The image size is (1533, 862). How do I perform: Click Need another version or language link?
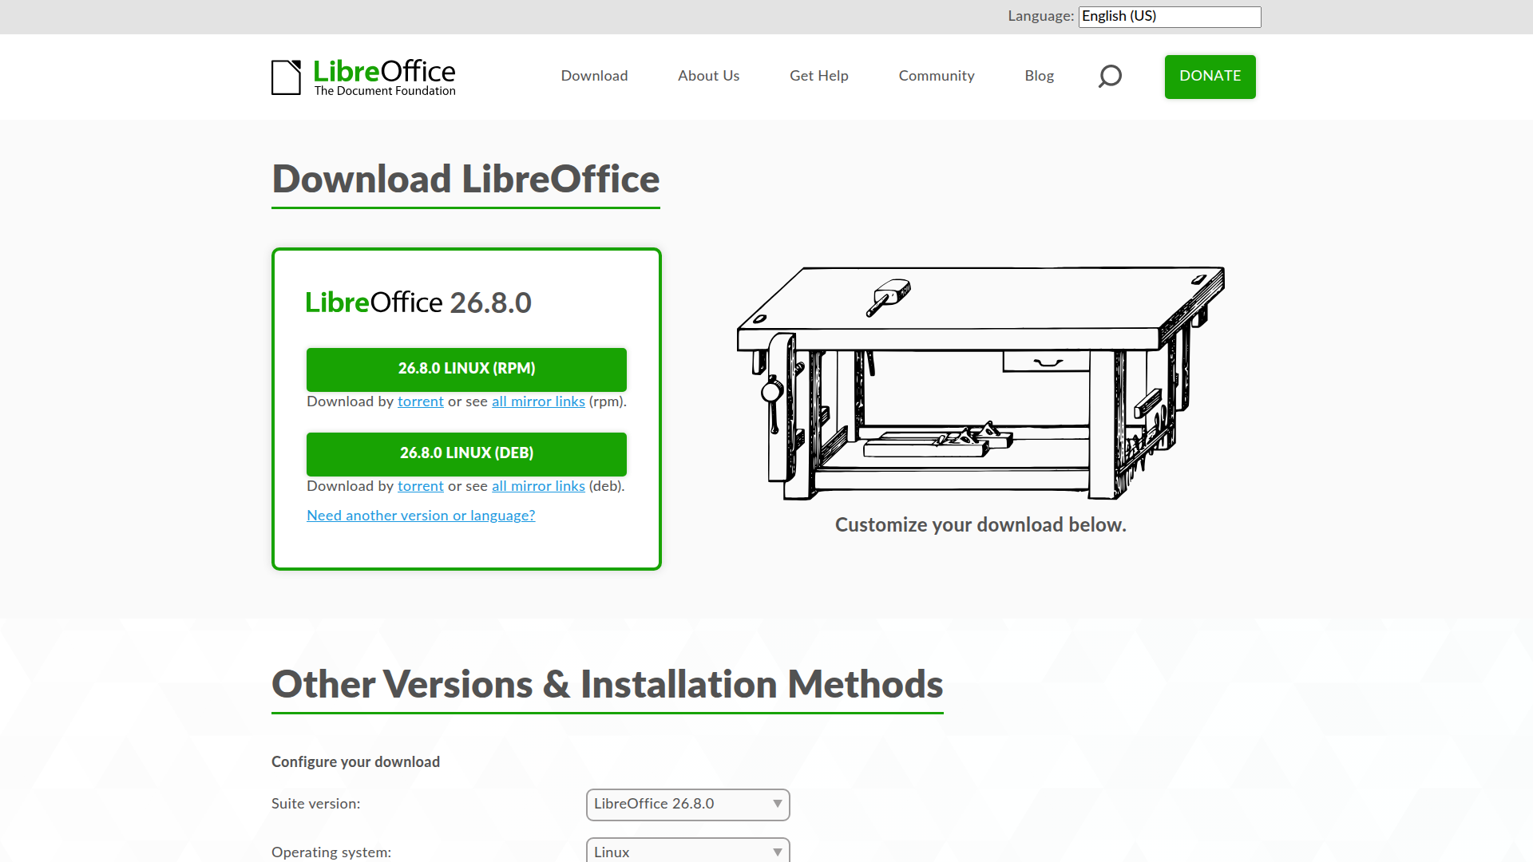click(x=421, y=516)
